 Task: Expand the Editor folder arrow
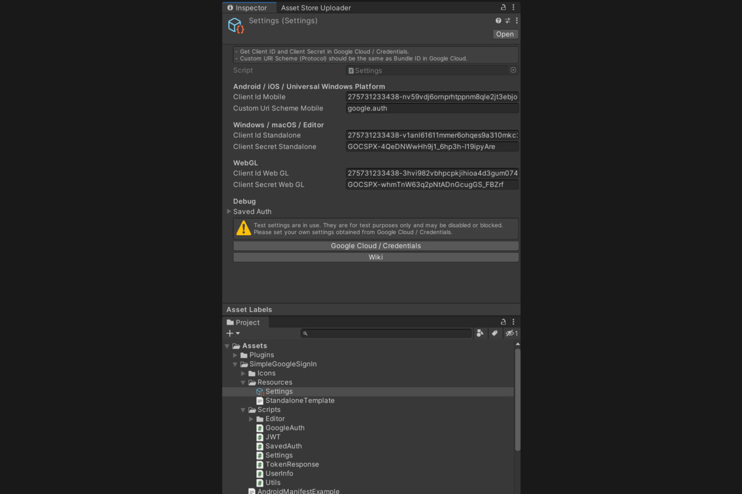pyautogui.click(x=251, y=419)
